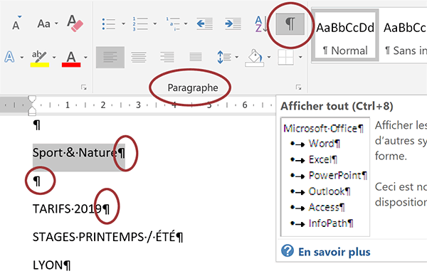Open the numbering library dropdown arrow

point(154,24)
